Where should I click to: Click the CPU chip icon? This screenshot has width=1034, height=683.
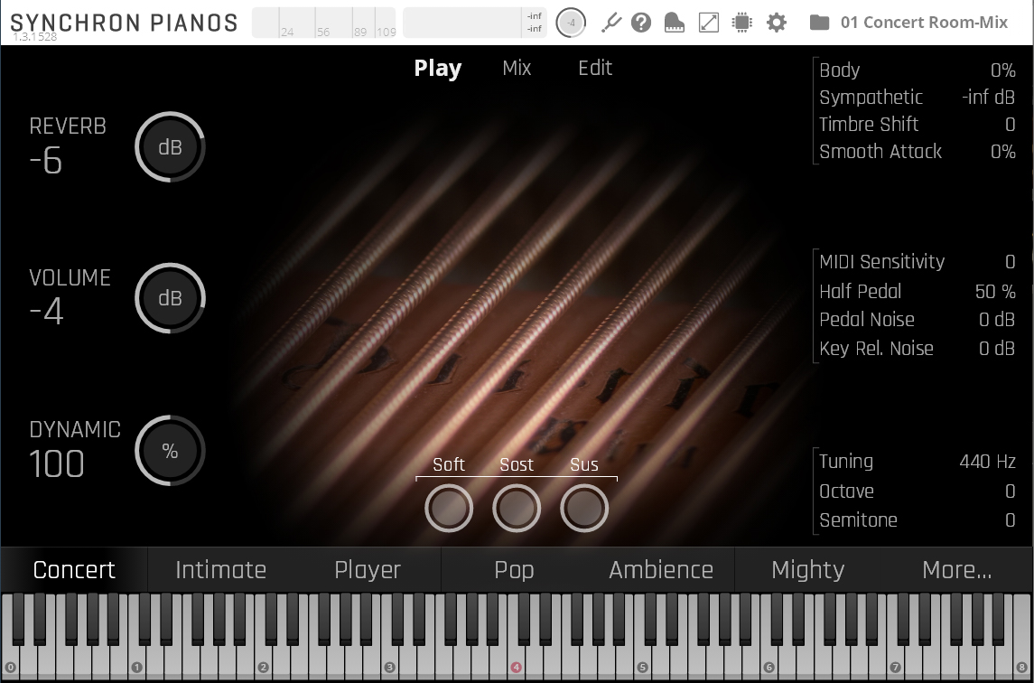pos(742,23)
